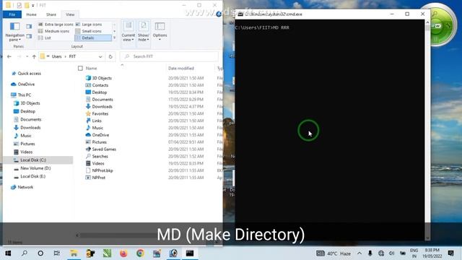Select Medium icons layout
This screenshot has height=260, width=462.
coord(54,31)
